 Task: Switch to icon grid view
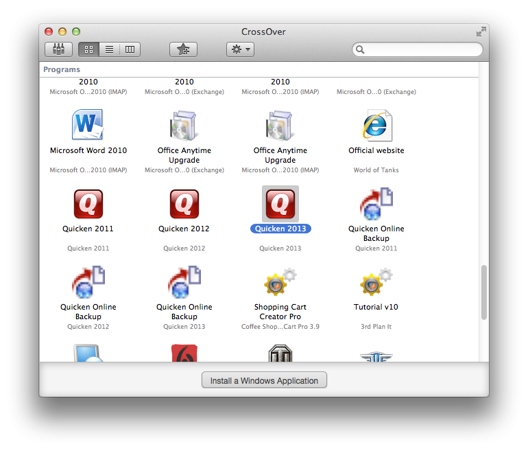click(x=89, y=49)
